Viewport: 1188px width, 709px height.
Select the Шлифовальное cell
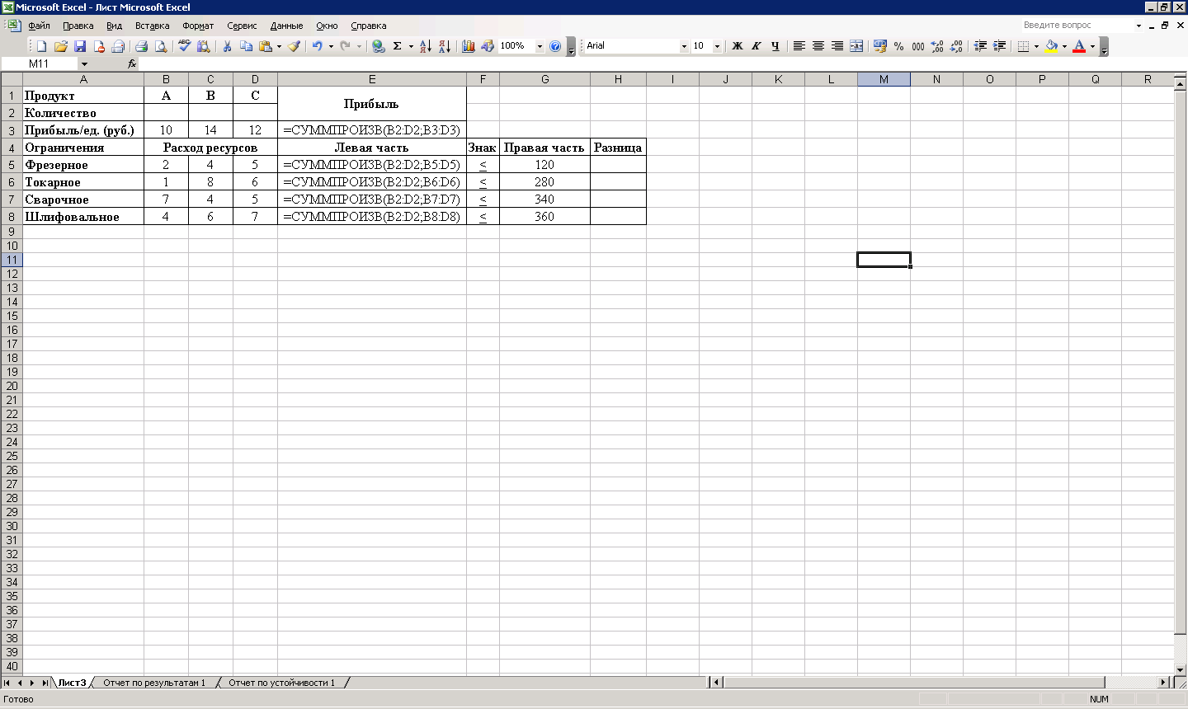click(x=83, y=217)
